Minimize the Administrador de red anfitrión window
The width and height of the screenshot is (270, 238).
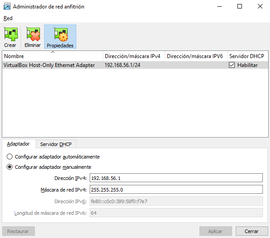[219, 7]
